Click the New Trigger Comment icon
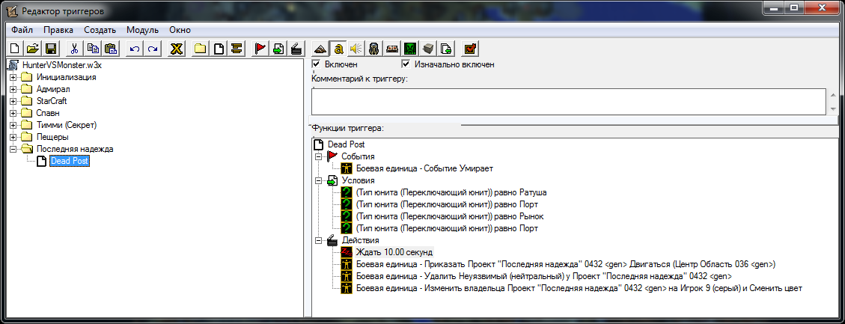The width and height of the screenshot is (845, 324). click(x=236, y=49)
